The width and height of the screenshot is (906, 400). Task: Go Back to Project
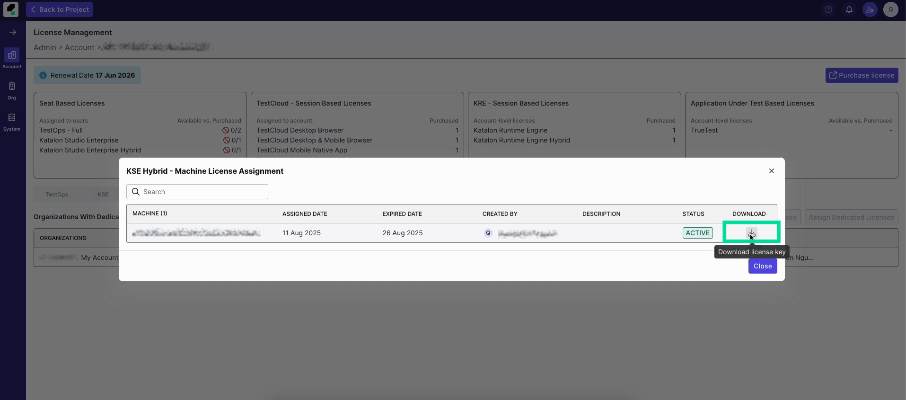60,9
